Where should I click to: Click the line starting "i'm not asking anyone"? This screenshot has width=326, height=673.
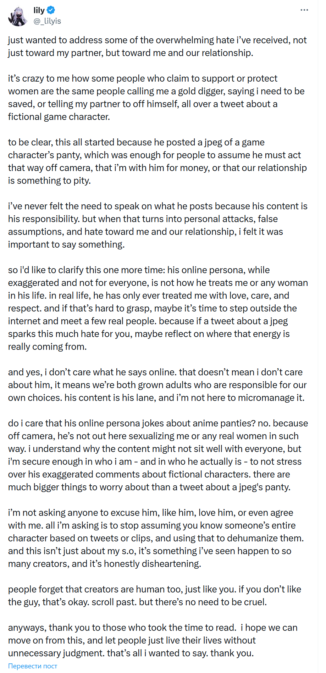[151, 513]
